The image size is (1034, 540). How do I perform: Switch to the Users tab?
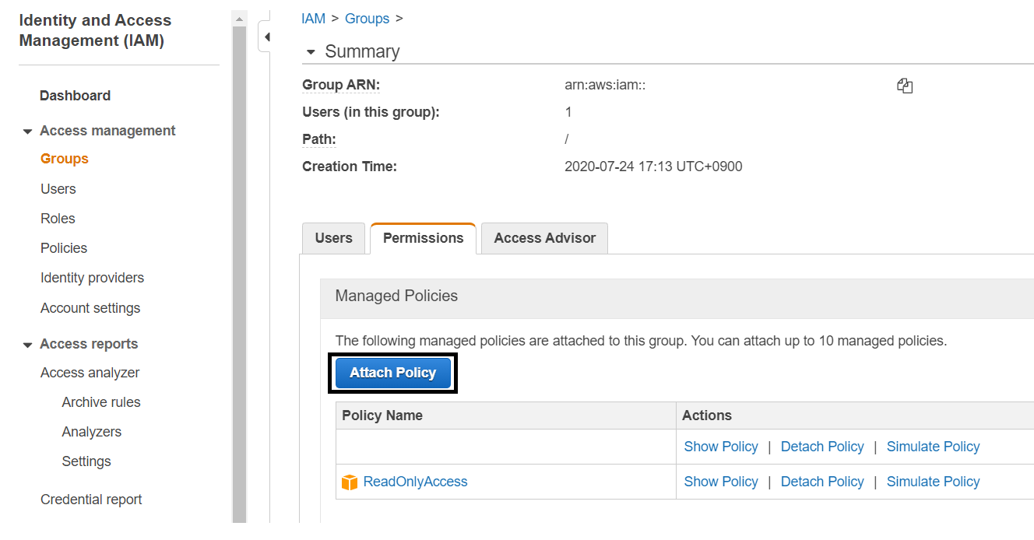pyautogui.click(x=333, y=238)
